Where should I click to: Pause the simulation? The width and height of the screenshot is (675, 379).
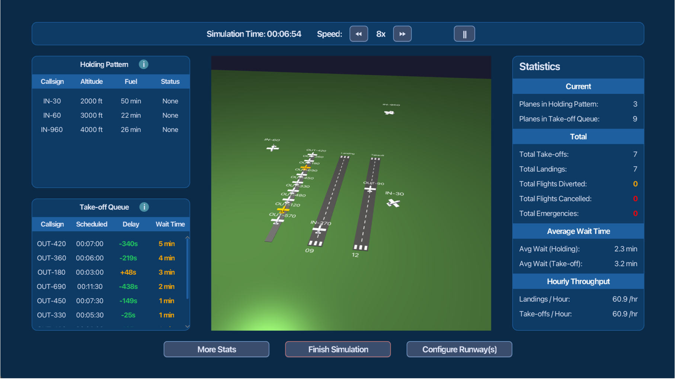[x=464, y=34]
